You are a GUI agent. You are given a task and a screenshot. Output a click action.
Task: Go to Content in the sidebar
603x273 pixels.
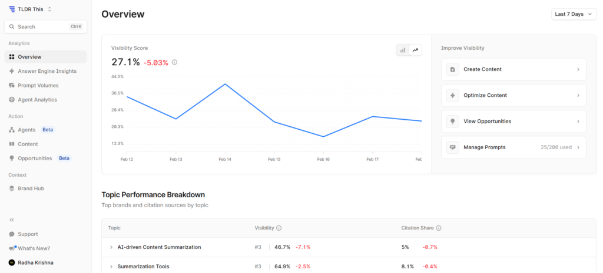click(28, 144)
